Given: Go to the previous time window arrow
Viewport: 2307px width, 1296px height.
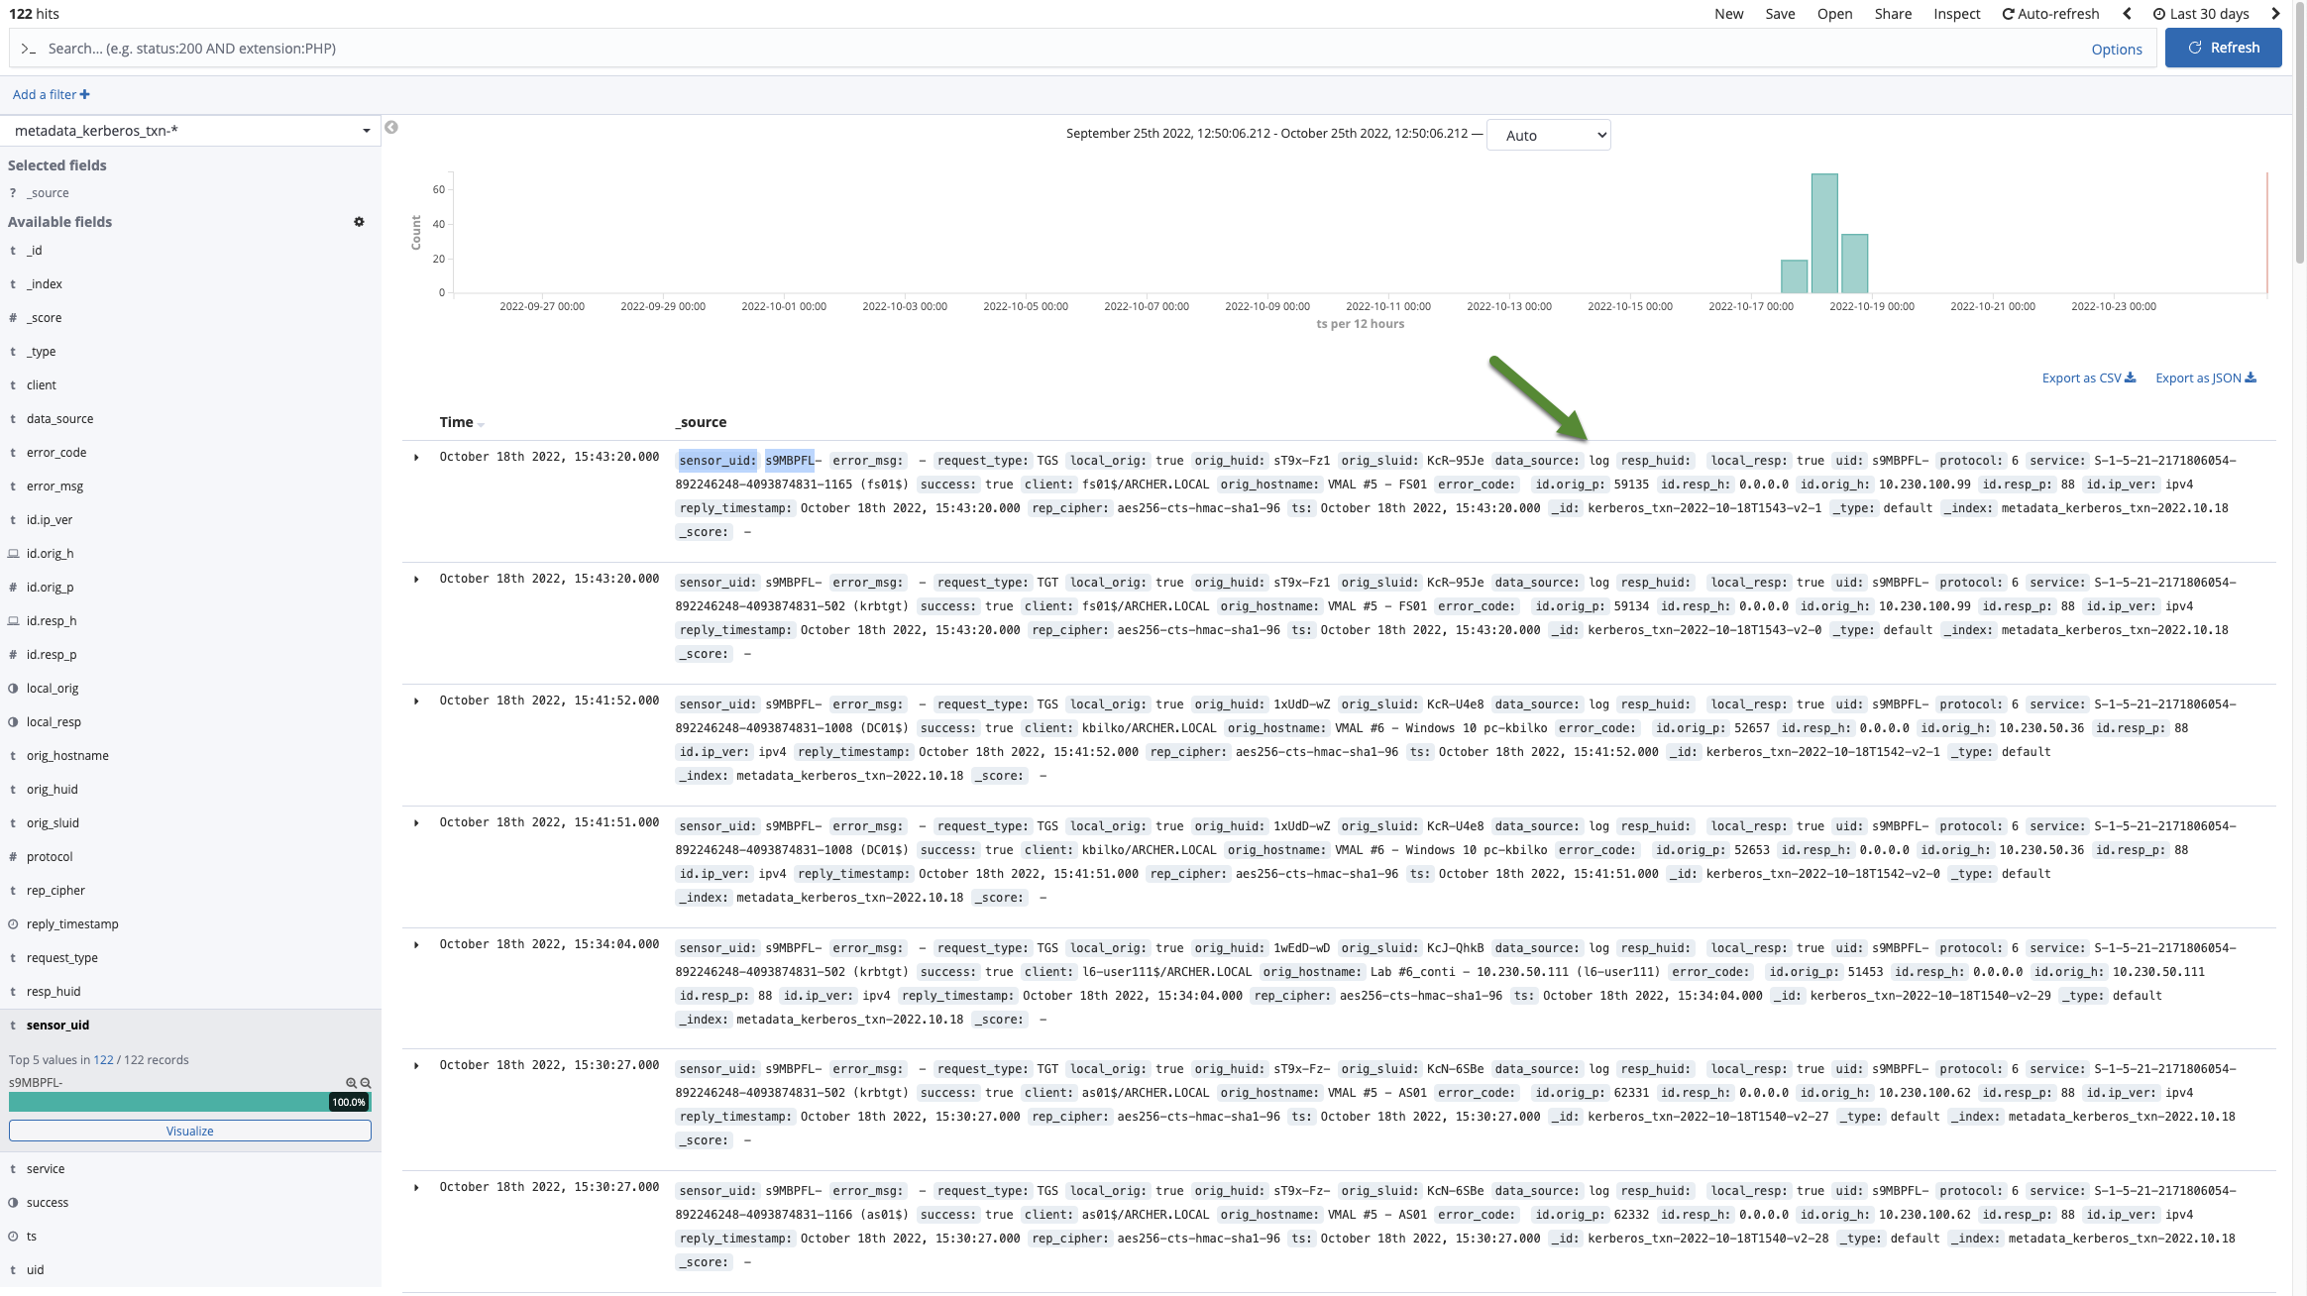Looking at the screenshot, I should coord(2127,14).
